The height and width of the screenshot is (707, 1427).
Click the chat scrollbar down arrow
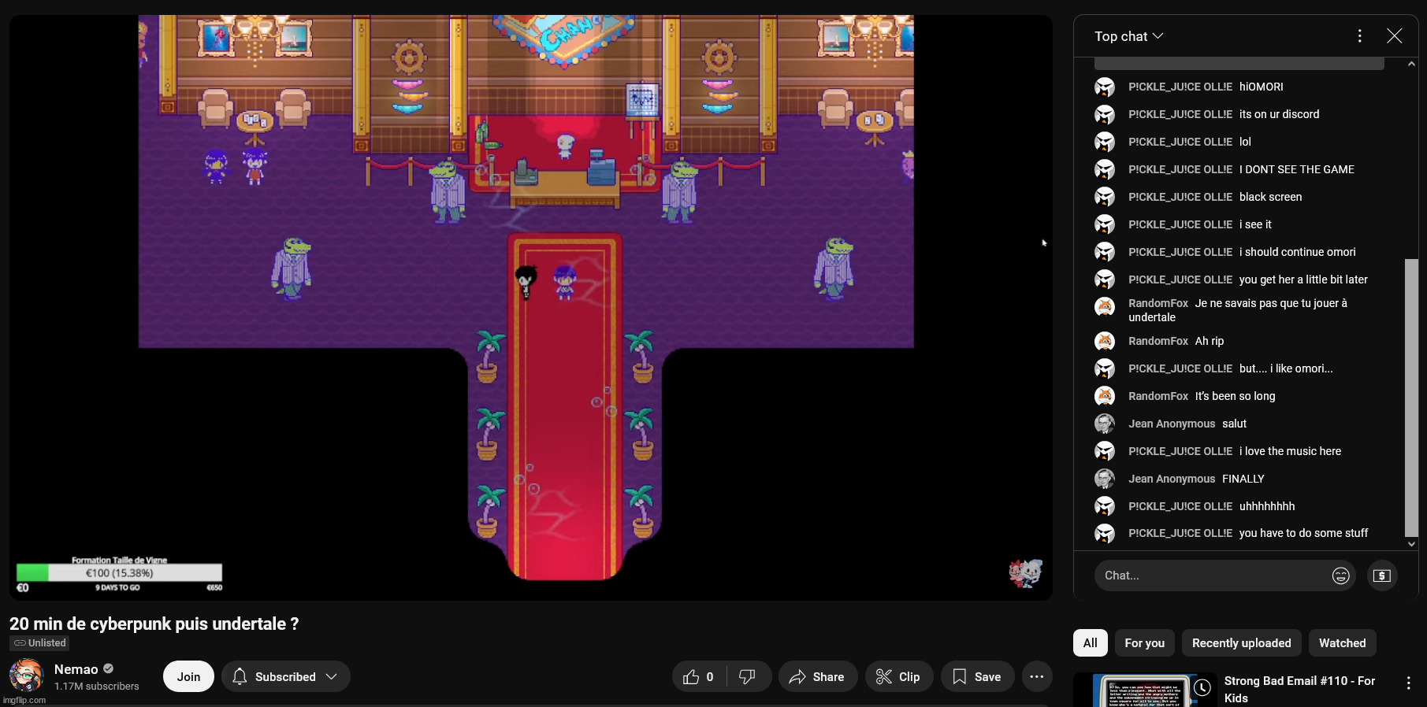[x=1411, y=543]
